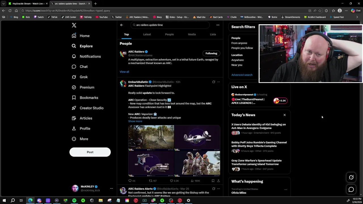The width and height of the screenshot is (363, 204).
Task: Switch to the Latest tab
Action: [147, 34]
